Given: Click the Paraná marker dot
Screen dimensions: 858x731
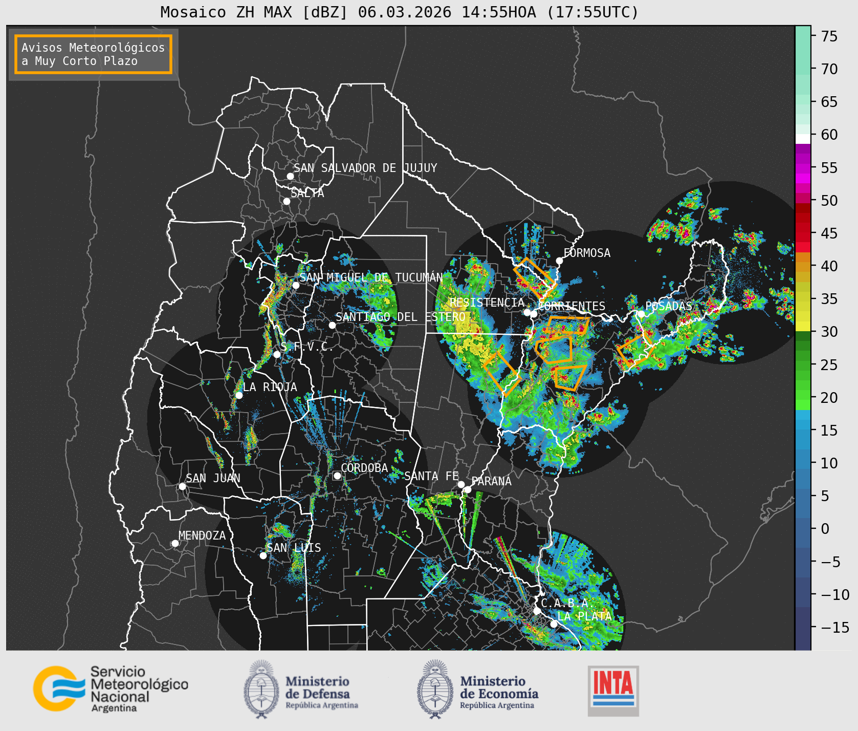Looking at the screenshot, I should [x=468, y=490].
